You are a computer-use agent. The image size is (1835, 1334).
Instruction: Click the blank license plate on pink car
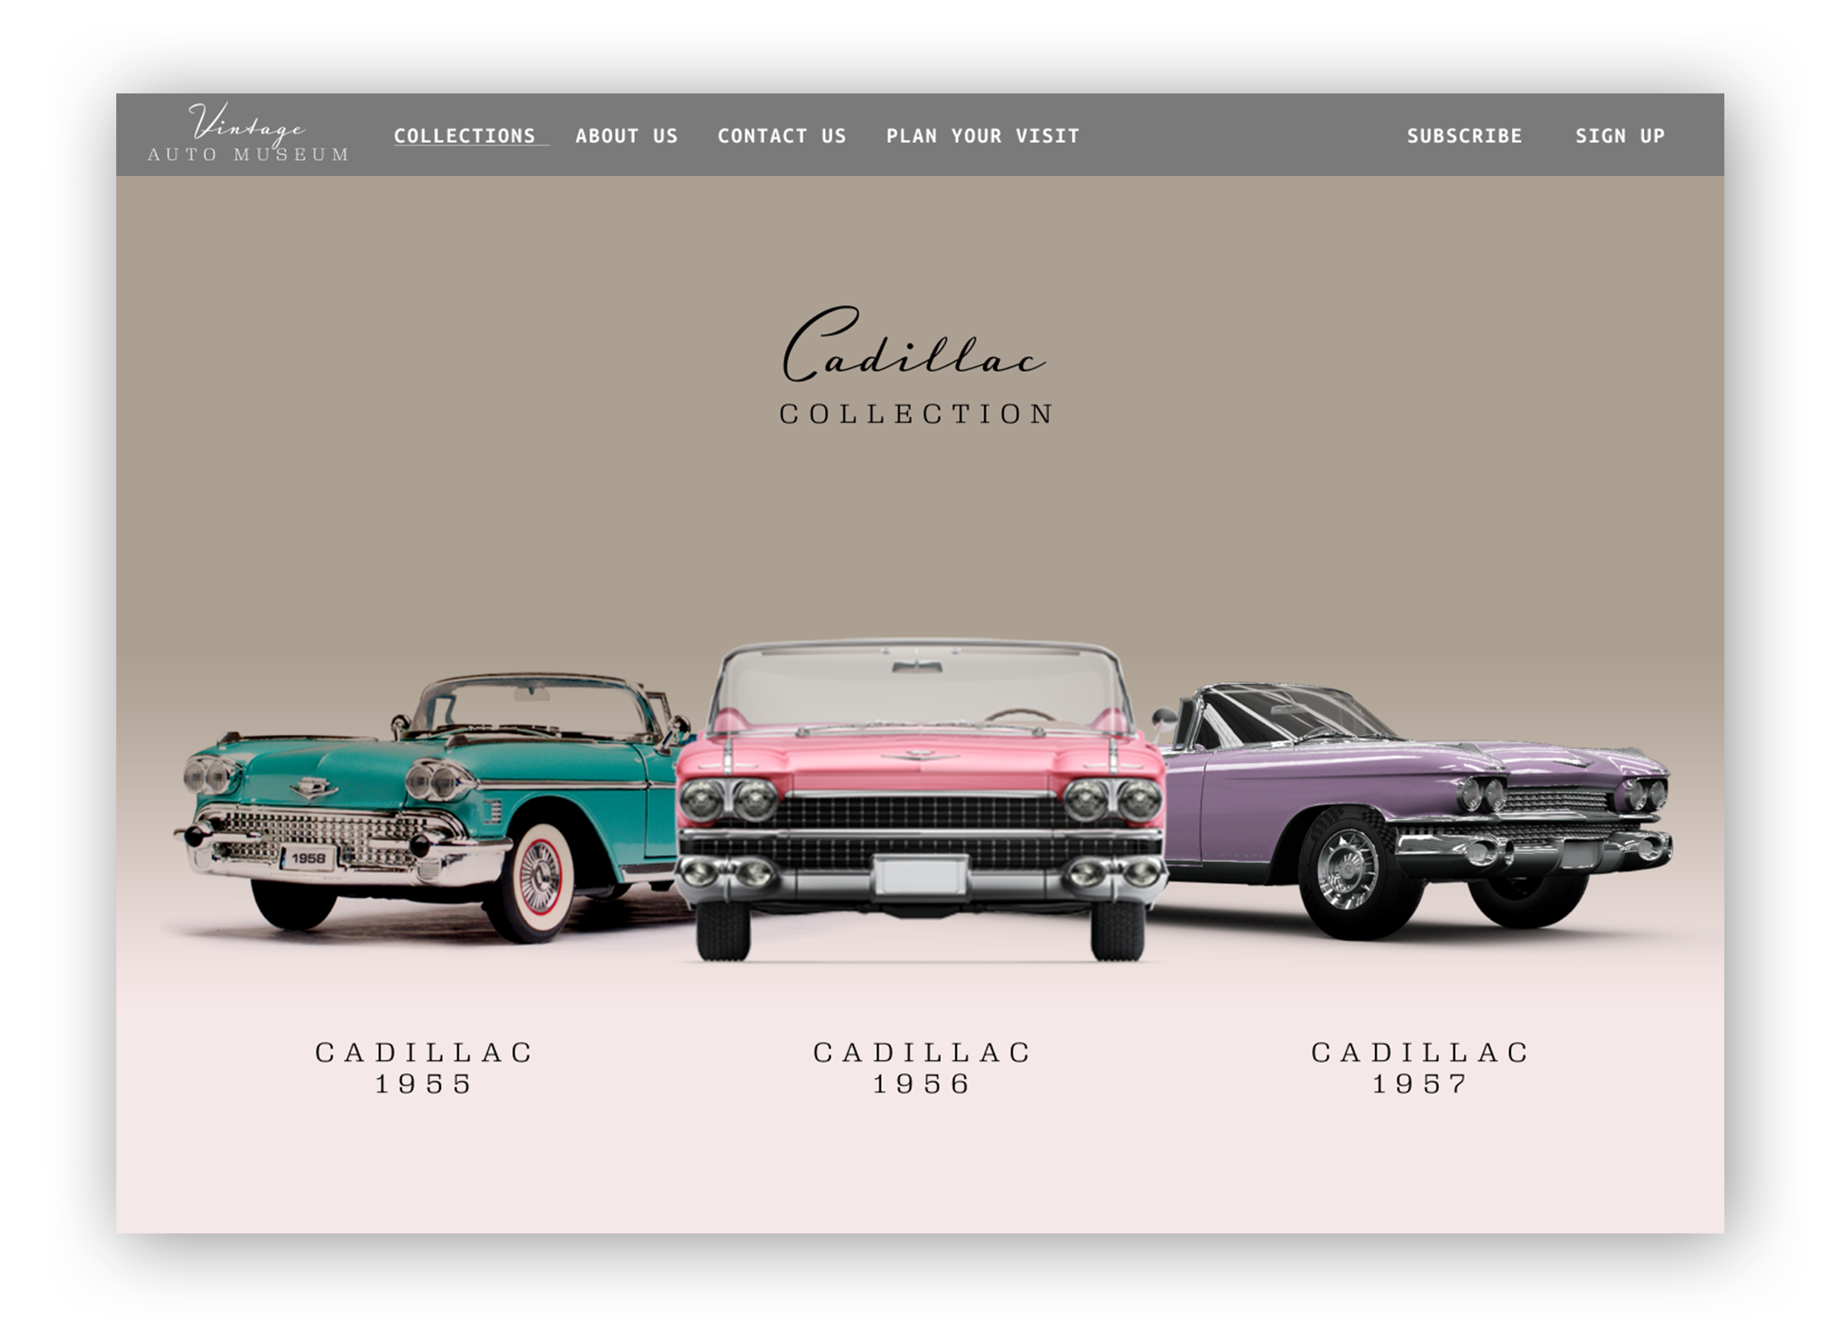(920, 877)
